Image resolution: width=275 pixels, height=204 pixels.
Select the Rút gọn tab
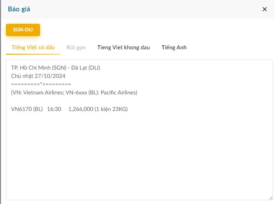tap(76, 48)
